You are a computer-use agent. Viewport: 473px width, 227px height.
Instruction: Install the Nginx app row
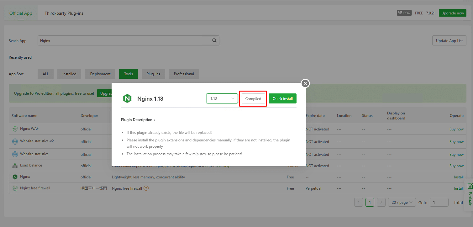[x=459, y=177]
